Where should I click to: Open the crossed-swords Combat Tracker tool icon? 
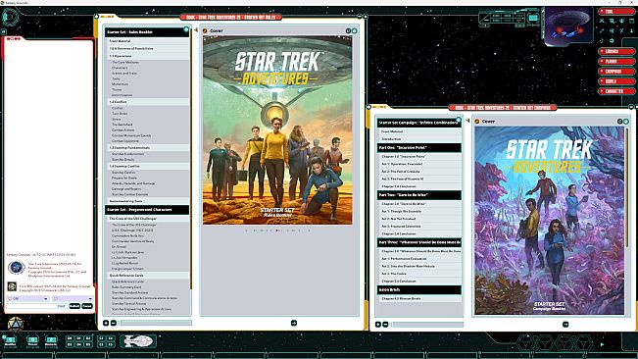(602, 21)
